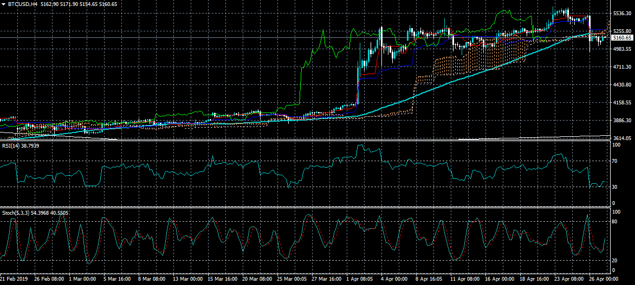Click the 3886.30 price axis label
The height and width of the screenshot is (285, 635).
click(x=621, y=121)
